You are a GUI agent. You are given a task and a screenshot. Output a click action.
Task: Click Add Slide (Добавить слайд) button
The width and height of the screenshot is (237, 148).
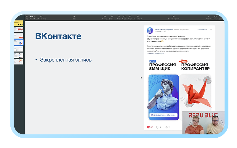click(41, 17)
